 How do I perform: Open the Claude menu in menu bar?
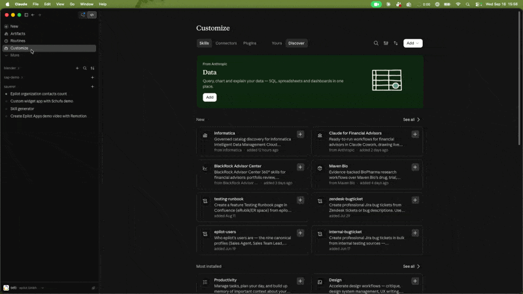pyautogui.click(x=21, y=5)
